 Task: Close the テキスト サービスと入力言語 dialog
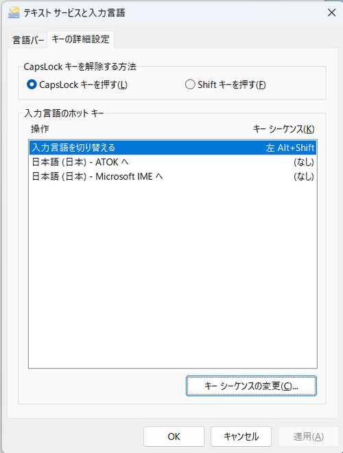click(331, 12)
